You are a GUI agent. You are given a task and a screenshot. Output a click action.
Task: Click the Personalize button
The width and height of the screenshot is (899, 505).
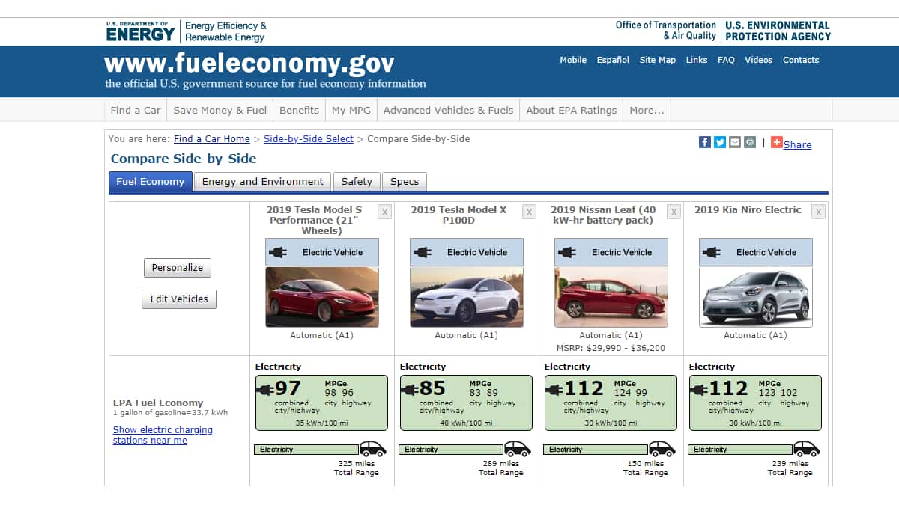click(x=178, y=268)
